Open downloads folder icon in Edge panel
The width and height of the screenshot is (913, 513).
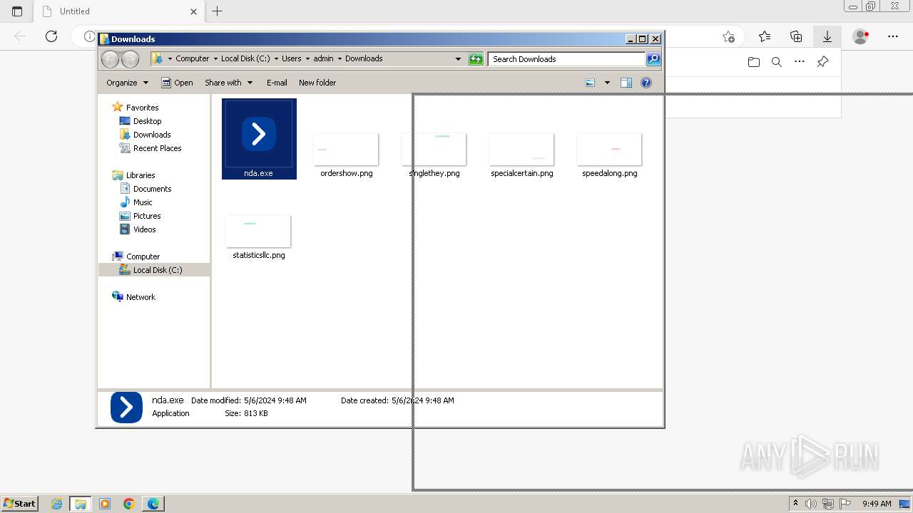click(x=754, y=62)
